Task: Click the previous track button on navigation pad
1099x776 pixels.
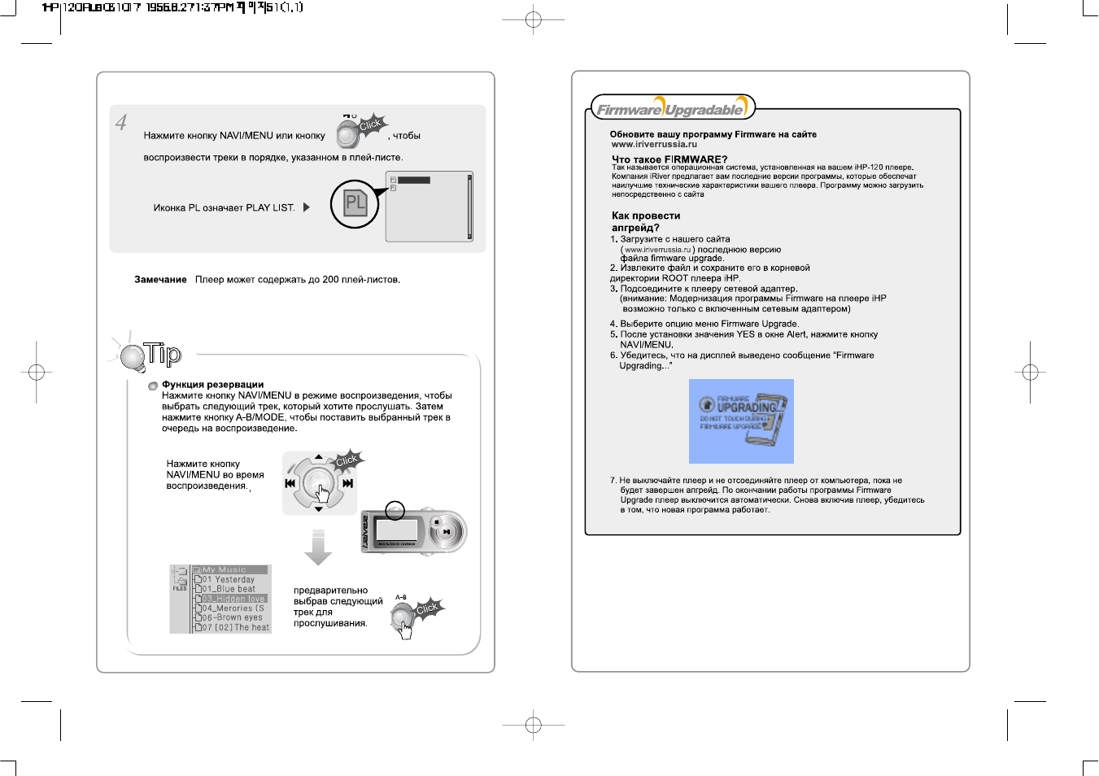Action: pyautogui.click(x=290, y=483)
